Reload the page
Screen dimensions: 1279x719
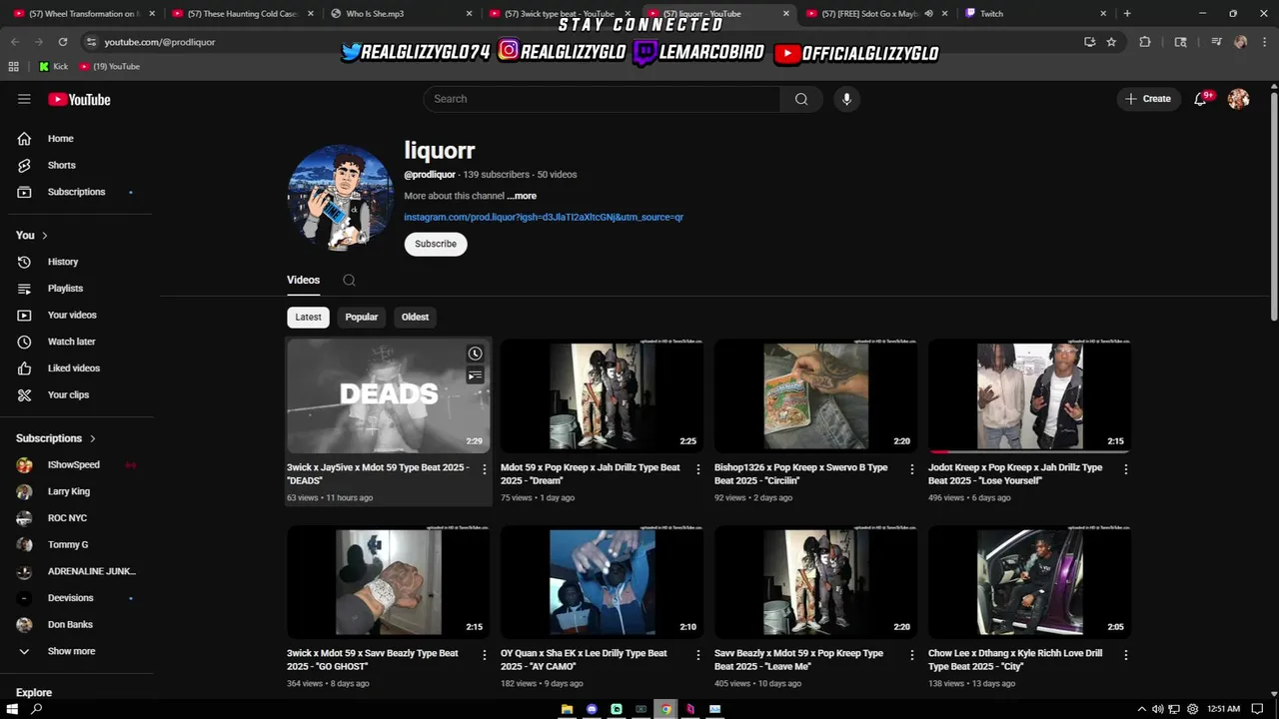point(62,42)
